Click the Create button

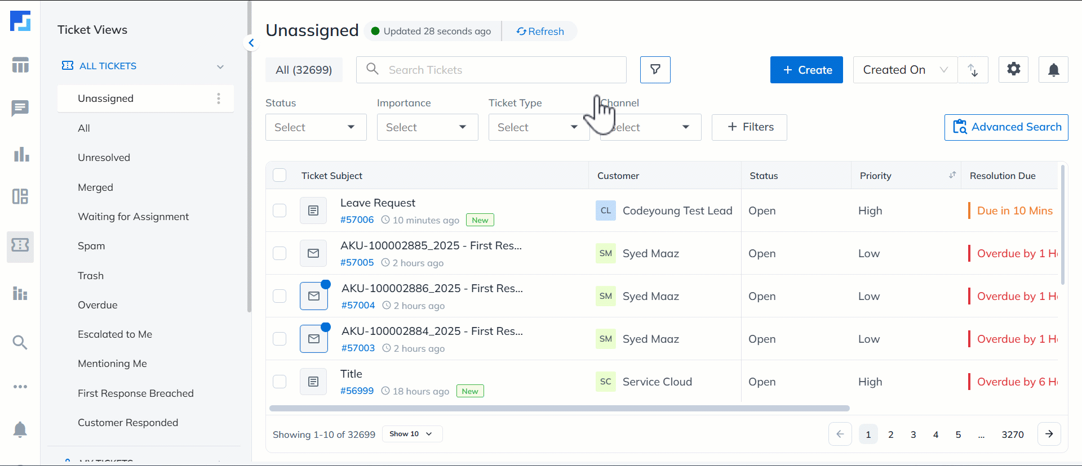point(806,70)
